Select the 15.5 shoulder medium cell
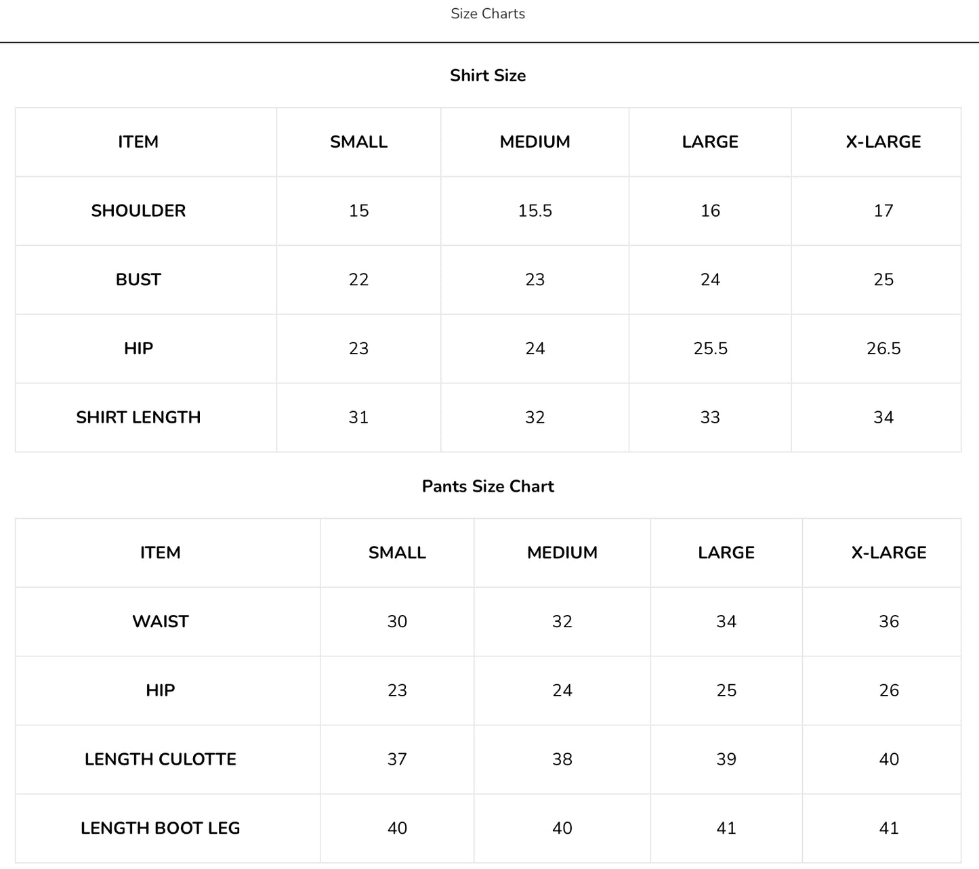Screen dimensions: 979x869 [535, 211]
